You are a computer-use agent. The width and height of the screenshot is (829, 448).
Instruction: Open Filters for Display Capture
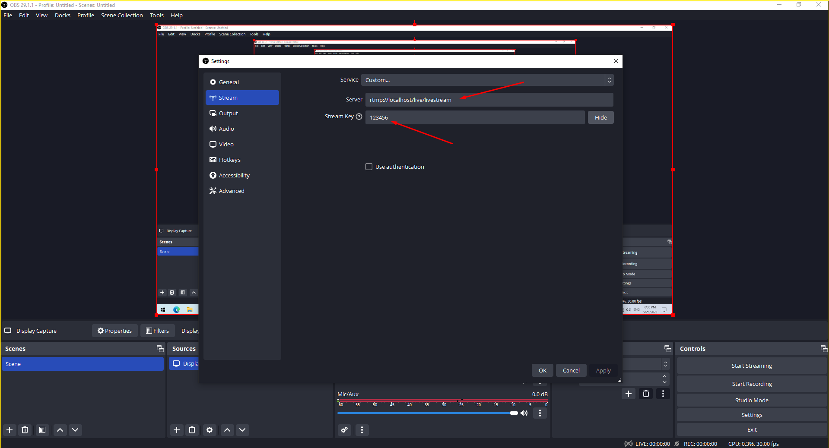pyautogui.click(x=158, y=331)
